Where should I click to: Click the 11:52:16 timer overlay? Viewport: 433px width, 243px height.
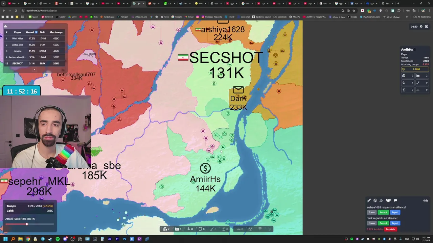(22, 91)
